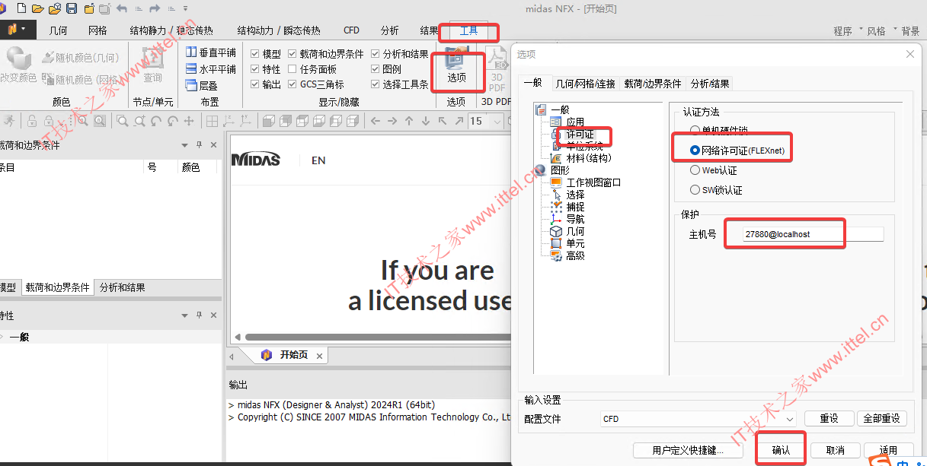Open the 网格 ribbon tab
Viewport: 927px width, 466px height.
[x=97, y=30]
